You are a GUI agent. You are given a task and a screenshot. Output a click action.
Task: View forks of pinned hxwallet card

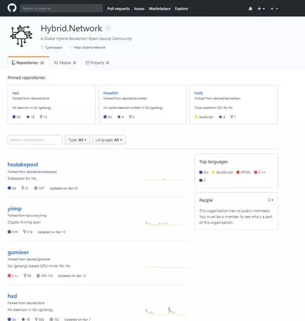pos(132,117)
